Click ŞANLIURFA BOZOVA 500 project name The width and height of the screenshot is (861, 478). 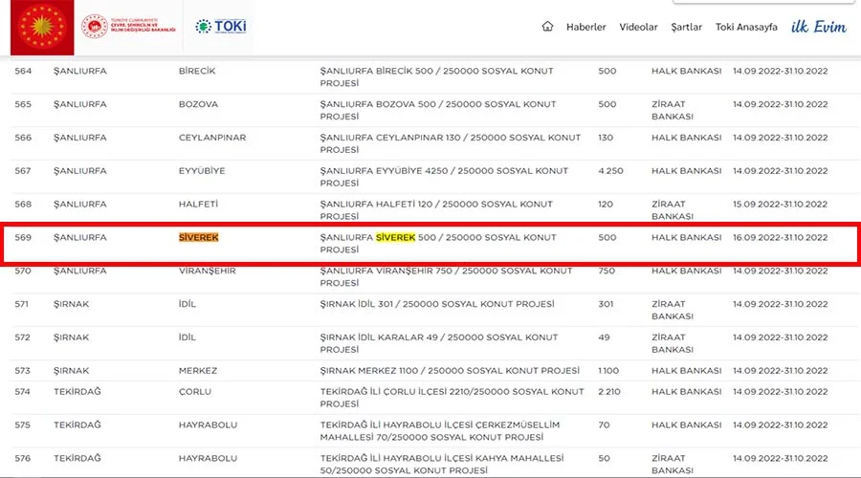click(x=438, y=110)
